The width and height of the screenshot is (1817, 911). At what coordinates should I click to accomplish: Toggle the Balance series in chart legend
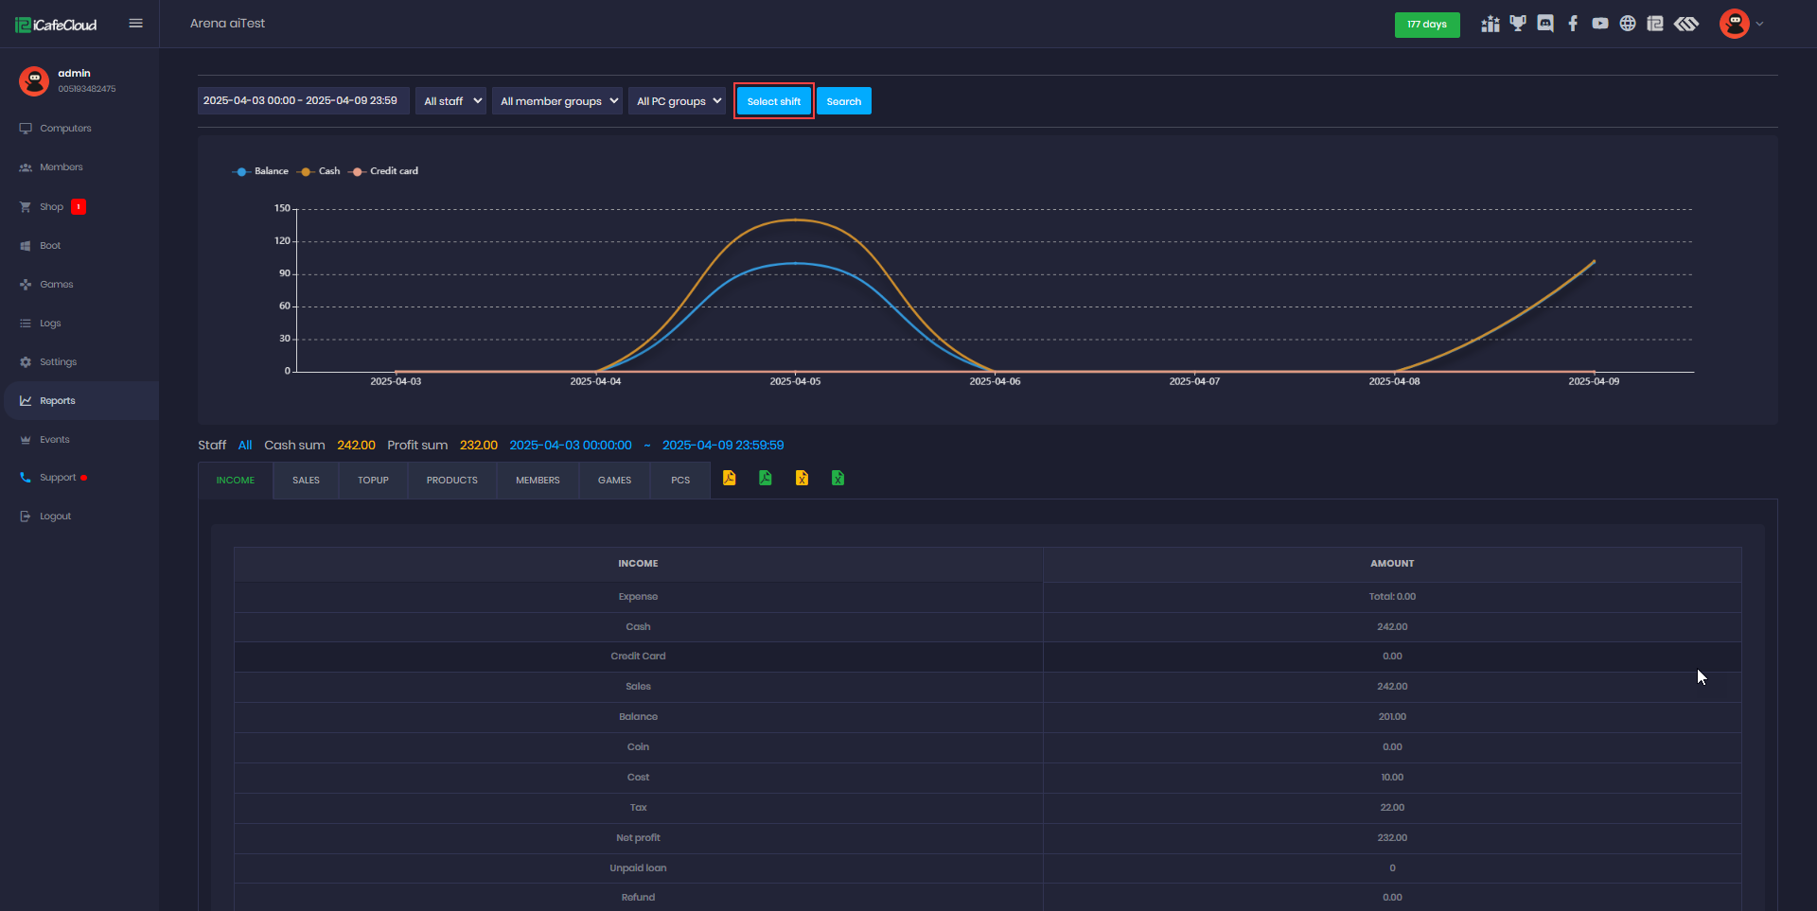pos(261,171)
